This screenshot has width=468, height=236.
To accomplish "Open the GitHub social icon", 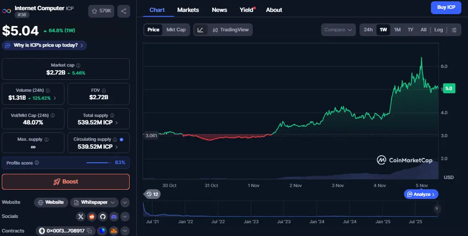I will point(103,217).
